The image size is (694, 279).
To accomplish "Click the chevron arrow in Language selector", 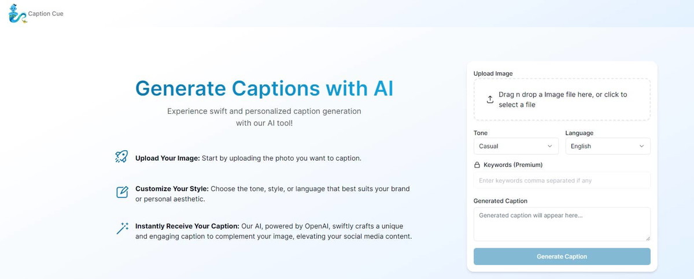I will click(641, 146).
